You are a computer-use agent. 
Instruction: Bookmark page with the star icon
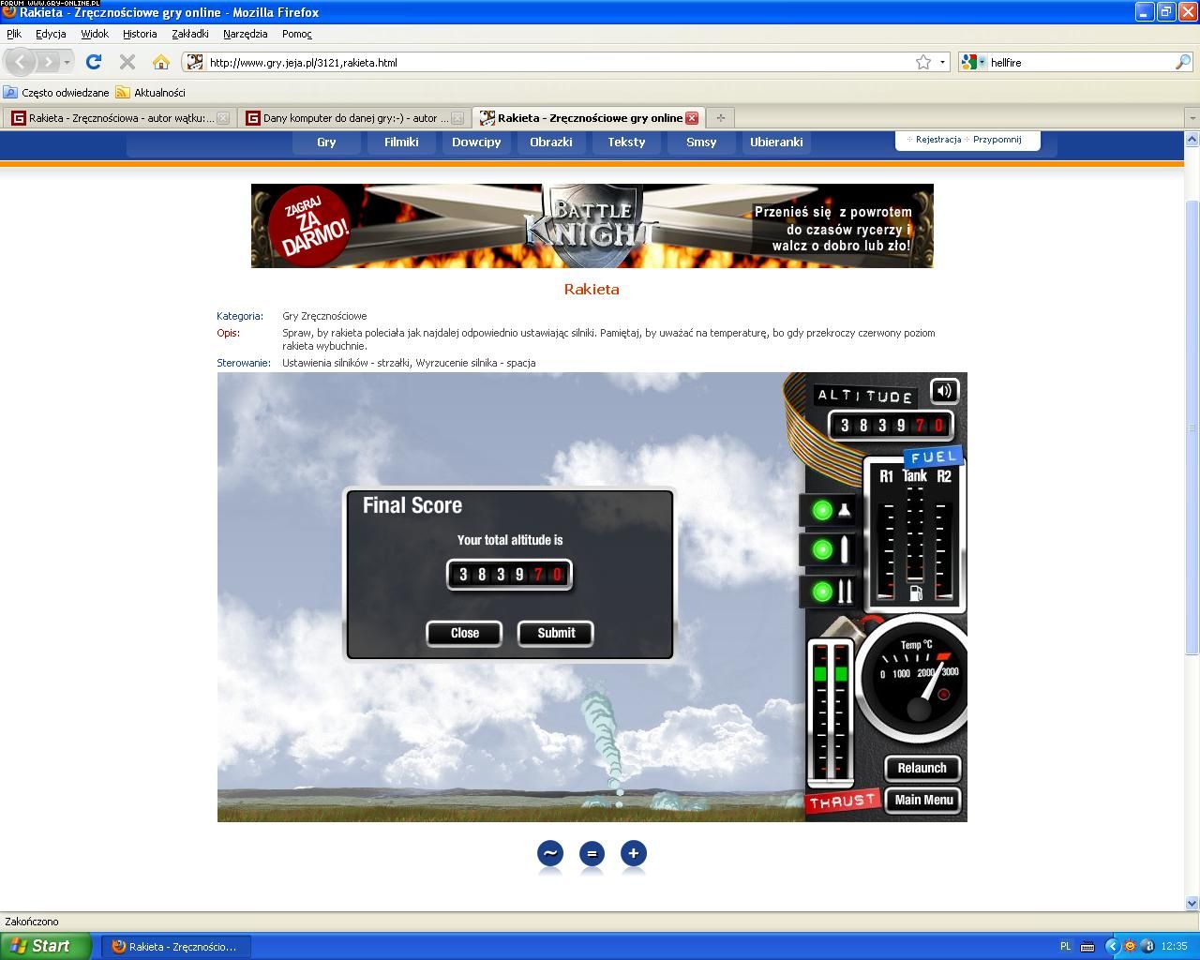pos(923,62)
